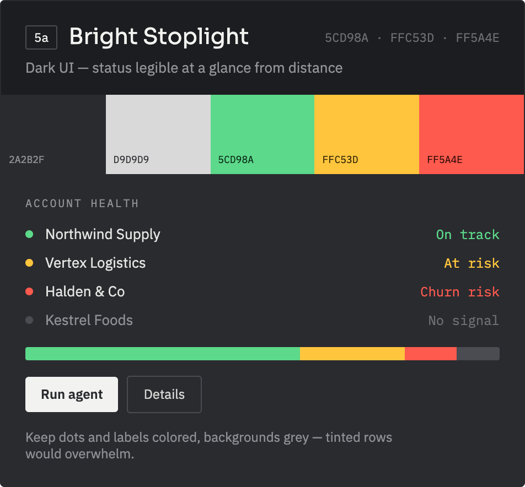Click the red segment of the health bar
The image size is (525, 487).
pos(431,354)
